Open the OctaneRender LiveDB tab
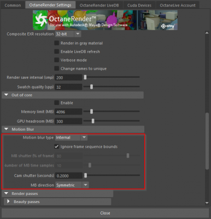 point(99,5)
